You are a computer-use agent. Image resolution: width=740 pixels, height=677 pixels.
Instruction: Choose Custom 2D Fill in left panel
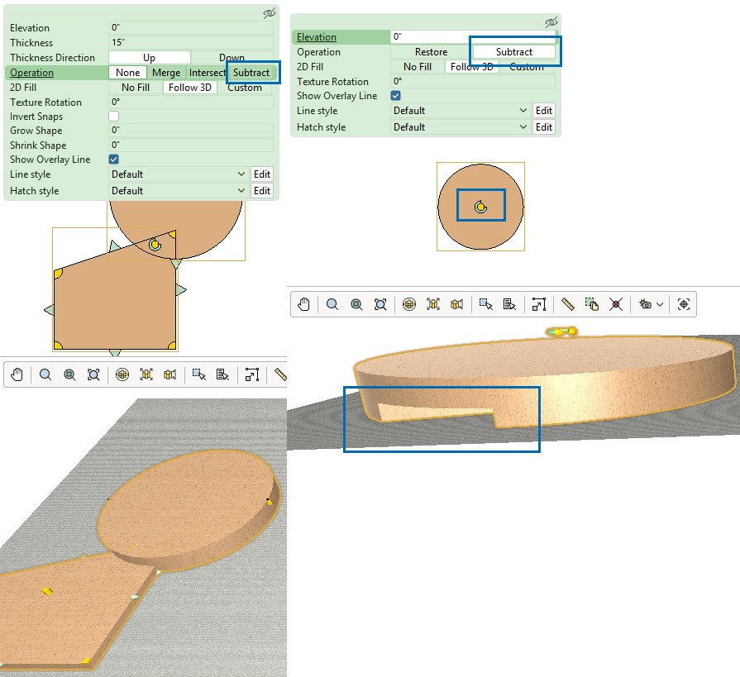245,88
